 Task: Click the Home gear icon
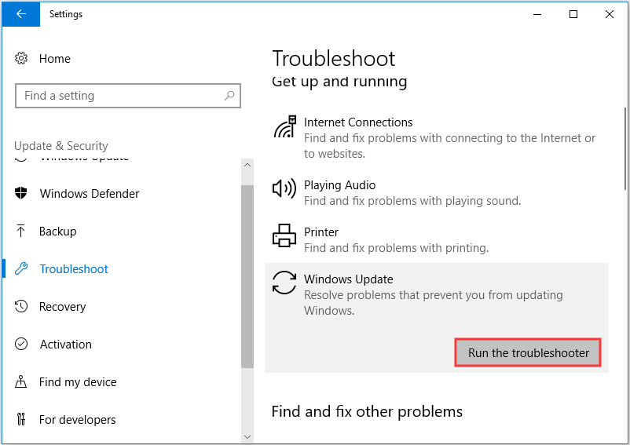point(22,59)
